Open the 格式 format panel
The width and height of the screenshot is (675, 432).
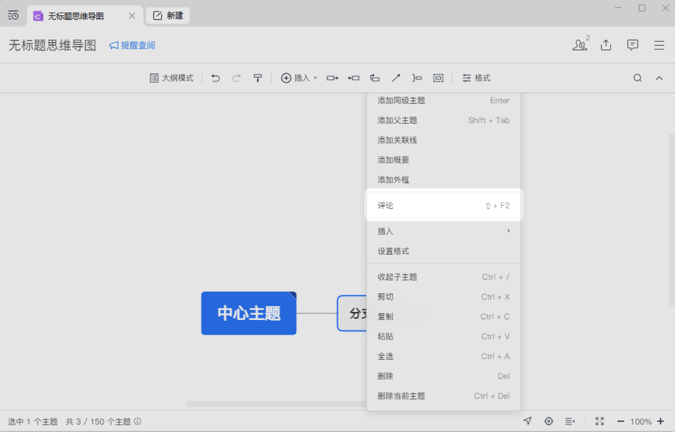(x=476, y=78)
